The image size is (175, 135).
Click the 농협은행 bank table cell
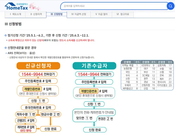(x=128, y=69)
